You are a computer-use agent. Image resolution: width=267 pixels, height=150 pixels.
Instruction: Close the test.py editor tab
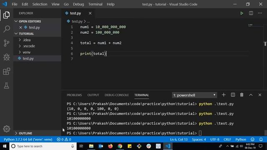90,13
